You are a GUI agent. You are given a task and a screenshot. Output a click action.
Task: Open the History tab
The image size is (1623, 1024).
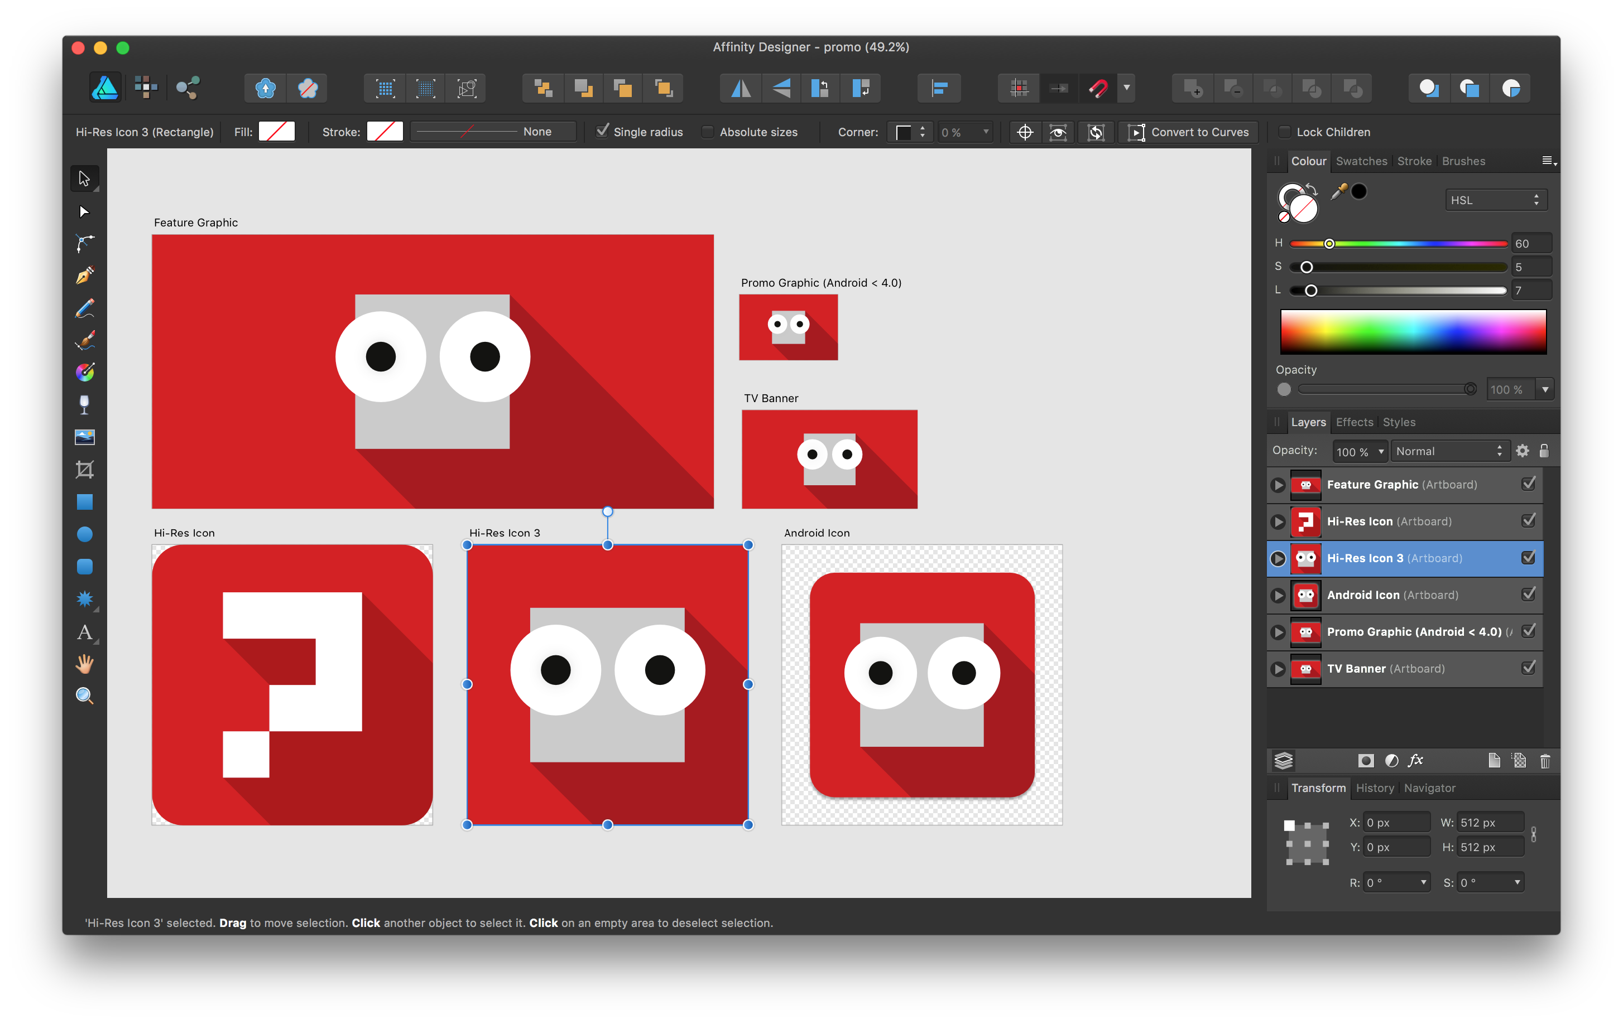click(1375, 788)
